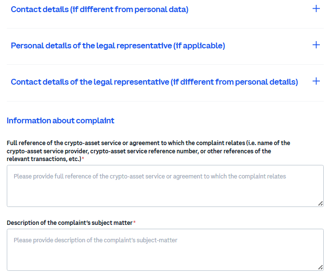
Task: Click "(if different from personal details)" heading text
Action: [234, 82]
